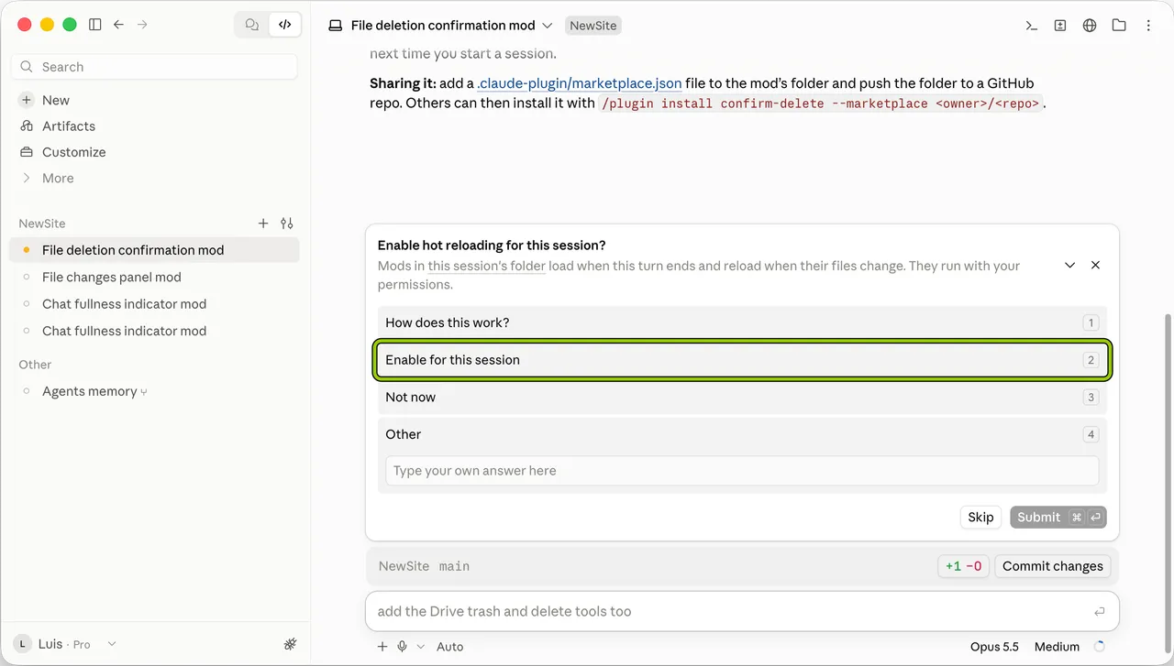Switch to chat mode toggle

[x=252, y=25]
